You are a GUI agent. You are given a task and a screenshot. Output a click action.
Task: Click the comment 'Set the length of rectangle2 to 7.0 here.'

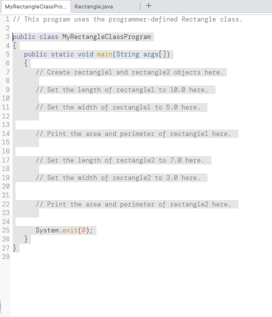pos(119,160)
